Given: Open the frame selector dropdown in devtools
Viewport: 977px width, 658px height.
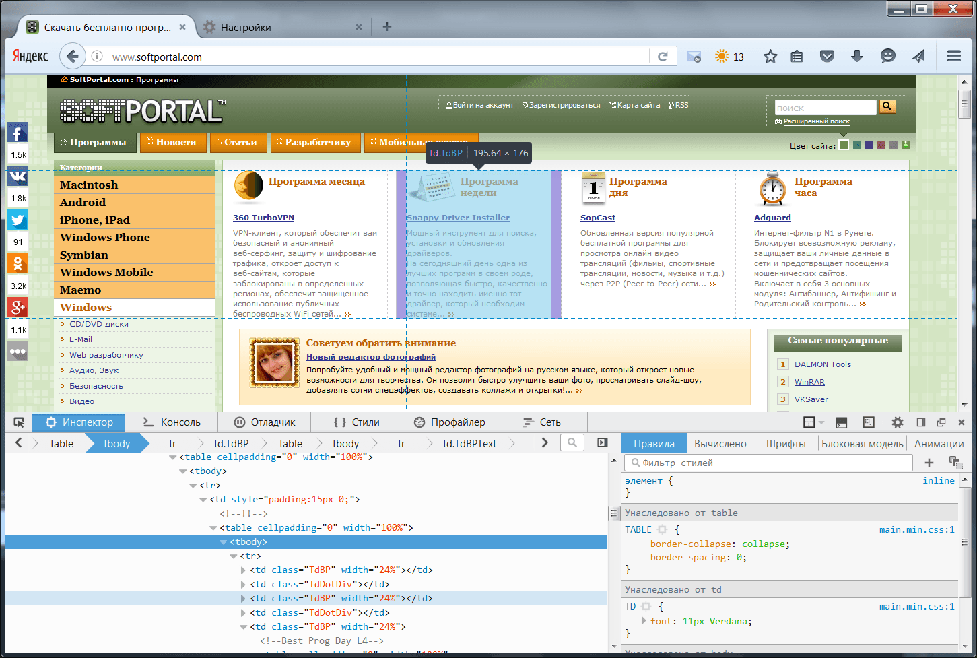Looking at the screenshot, I should pos(813,422).
